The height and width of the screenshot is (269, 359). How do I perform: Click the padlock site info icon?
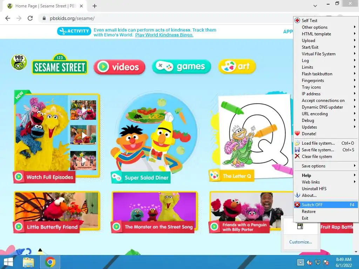(x=44, y=18)
